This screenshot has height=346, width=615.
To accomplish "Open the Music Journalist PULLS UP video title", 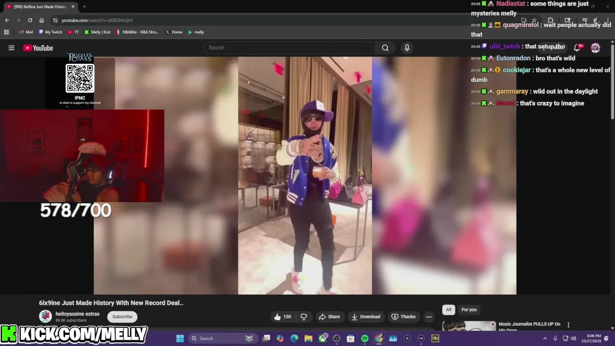I will (x=529, y=326).
